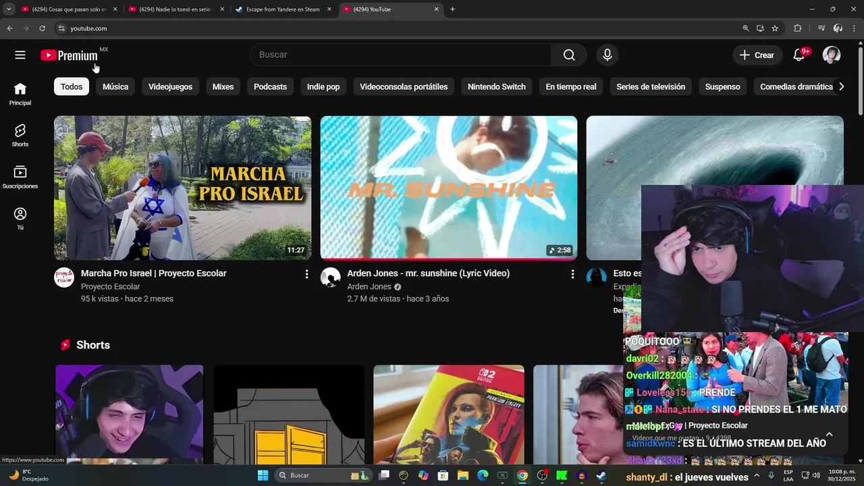864x486 pixels.
Task: Select the Indie pop chip
Action: [323, 86]
